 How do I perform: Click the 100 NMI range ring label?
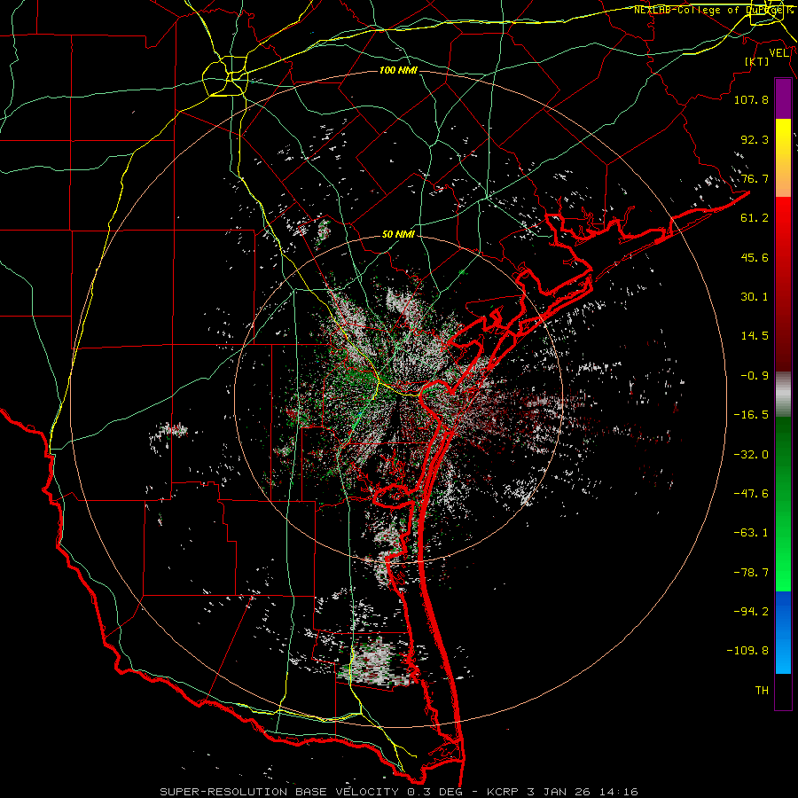tap(398, 70)
